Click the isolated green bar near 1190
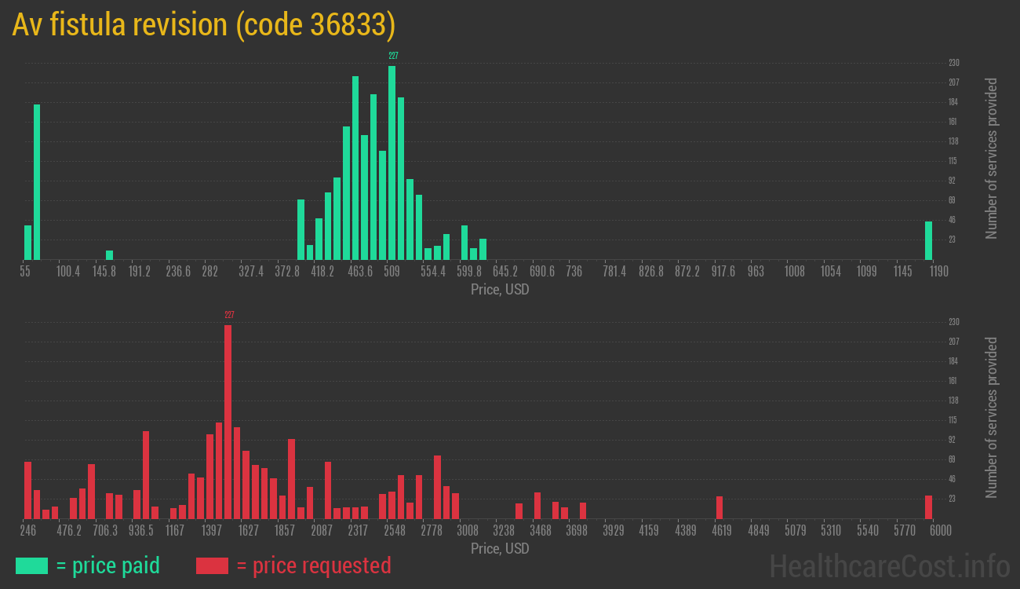Viewport: 1020px width, 589px height. tap(928, 240)
